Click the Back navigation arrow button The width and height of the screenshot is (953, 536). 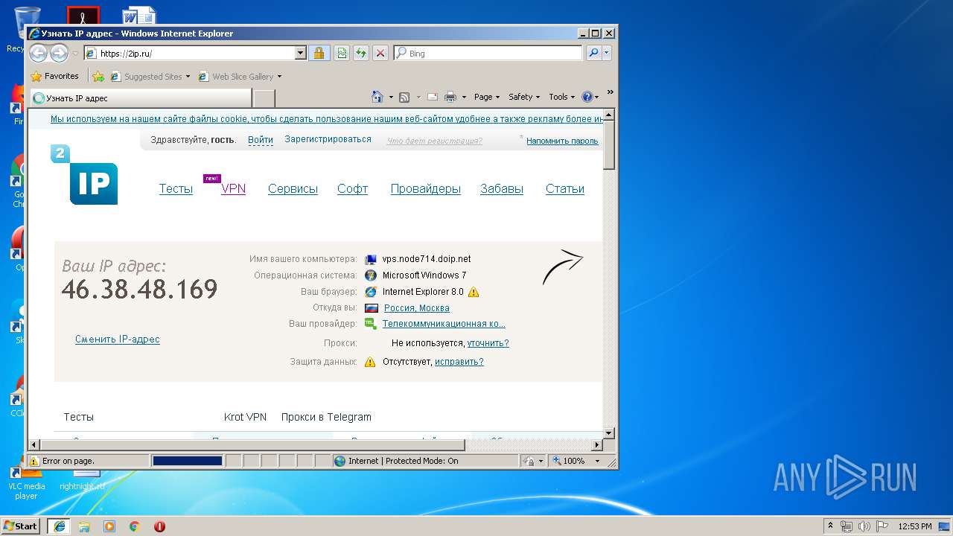click(38, 53)
